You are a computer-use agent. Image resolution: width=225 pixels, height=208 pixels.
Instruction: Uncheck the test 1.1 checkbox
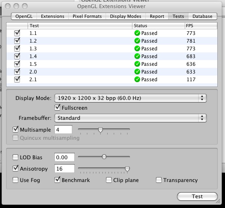click(x=17, y=33)
